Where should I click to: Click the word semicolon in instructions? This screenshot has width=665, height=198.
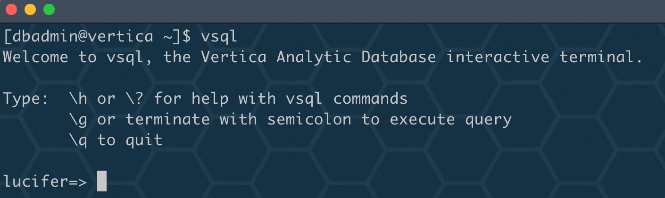point(309,120)
